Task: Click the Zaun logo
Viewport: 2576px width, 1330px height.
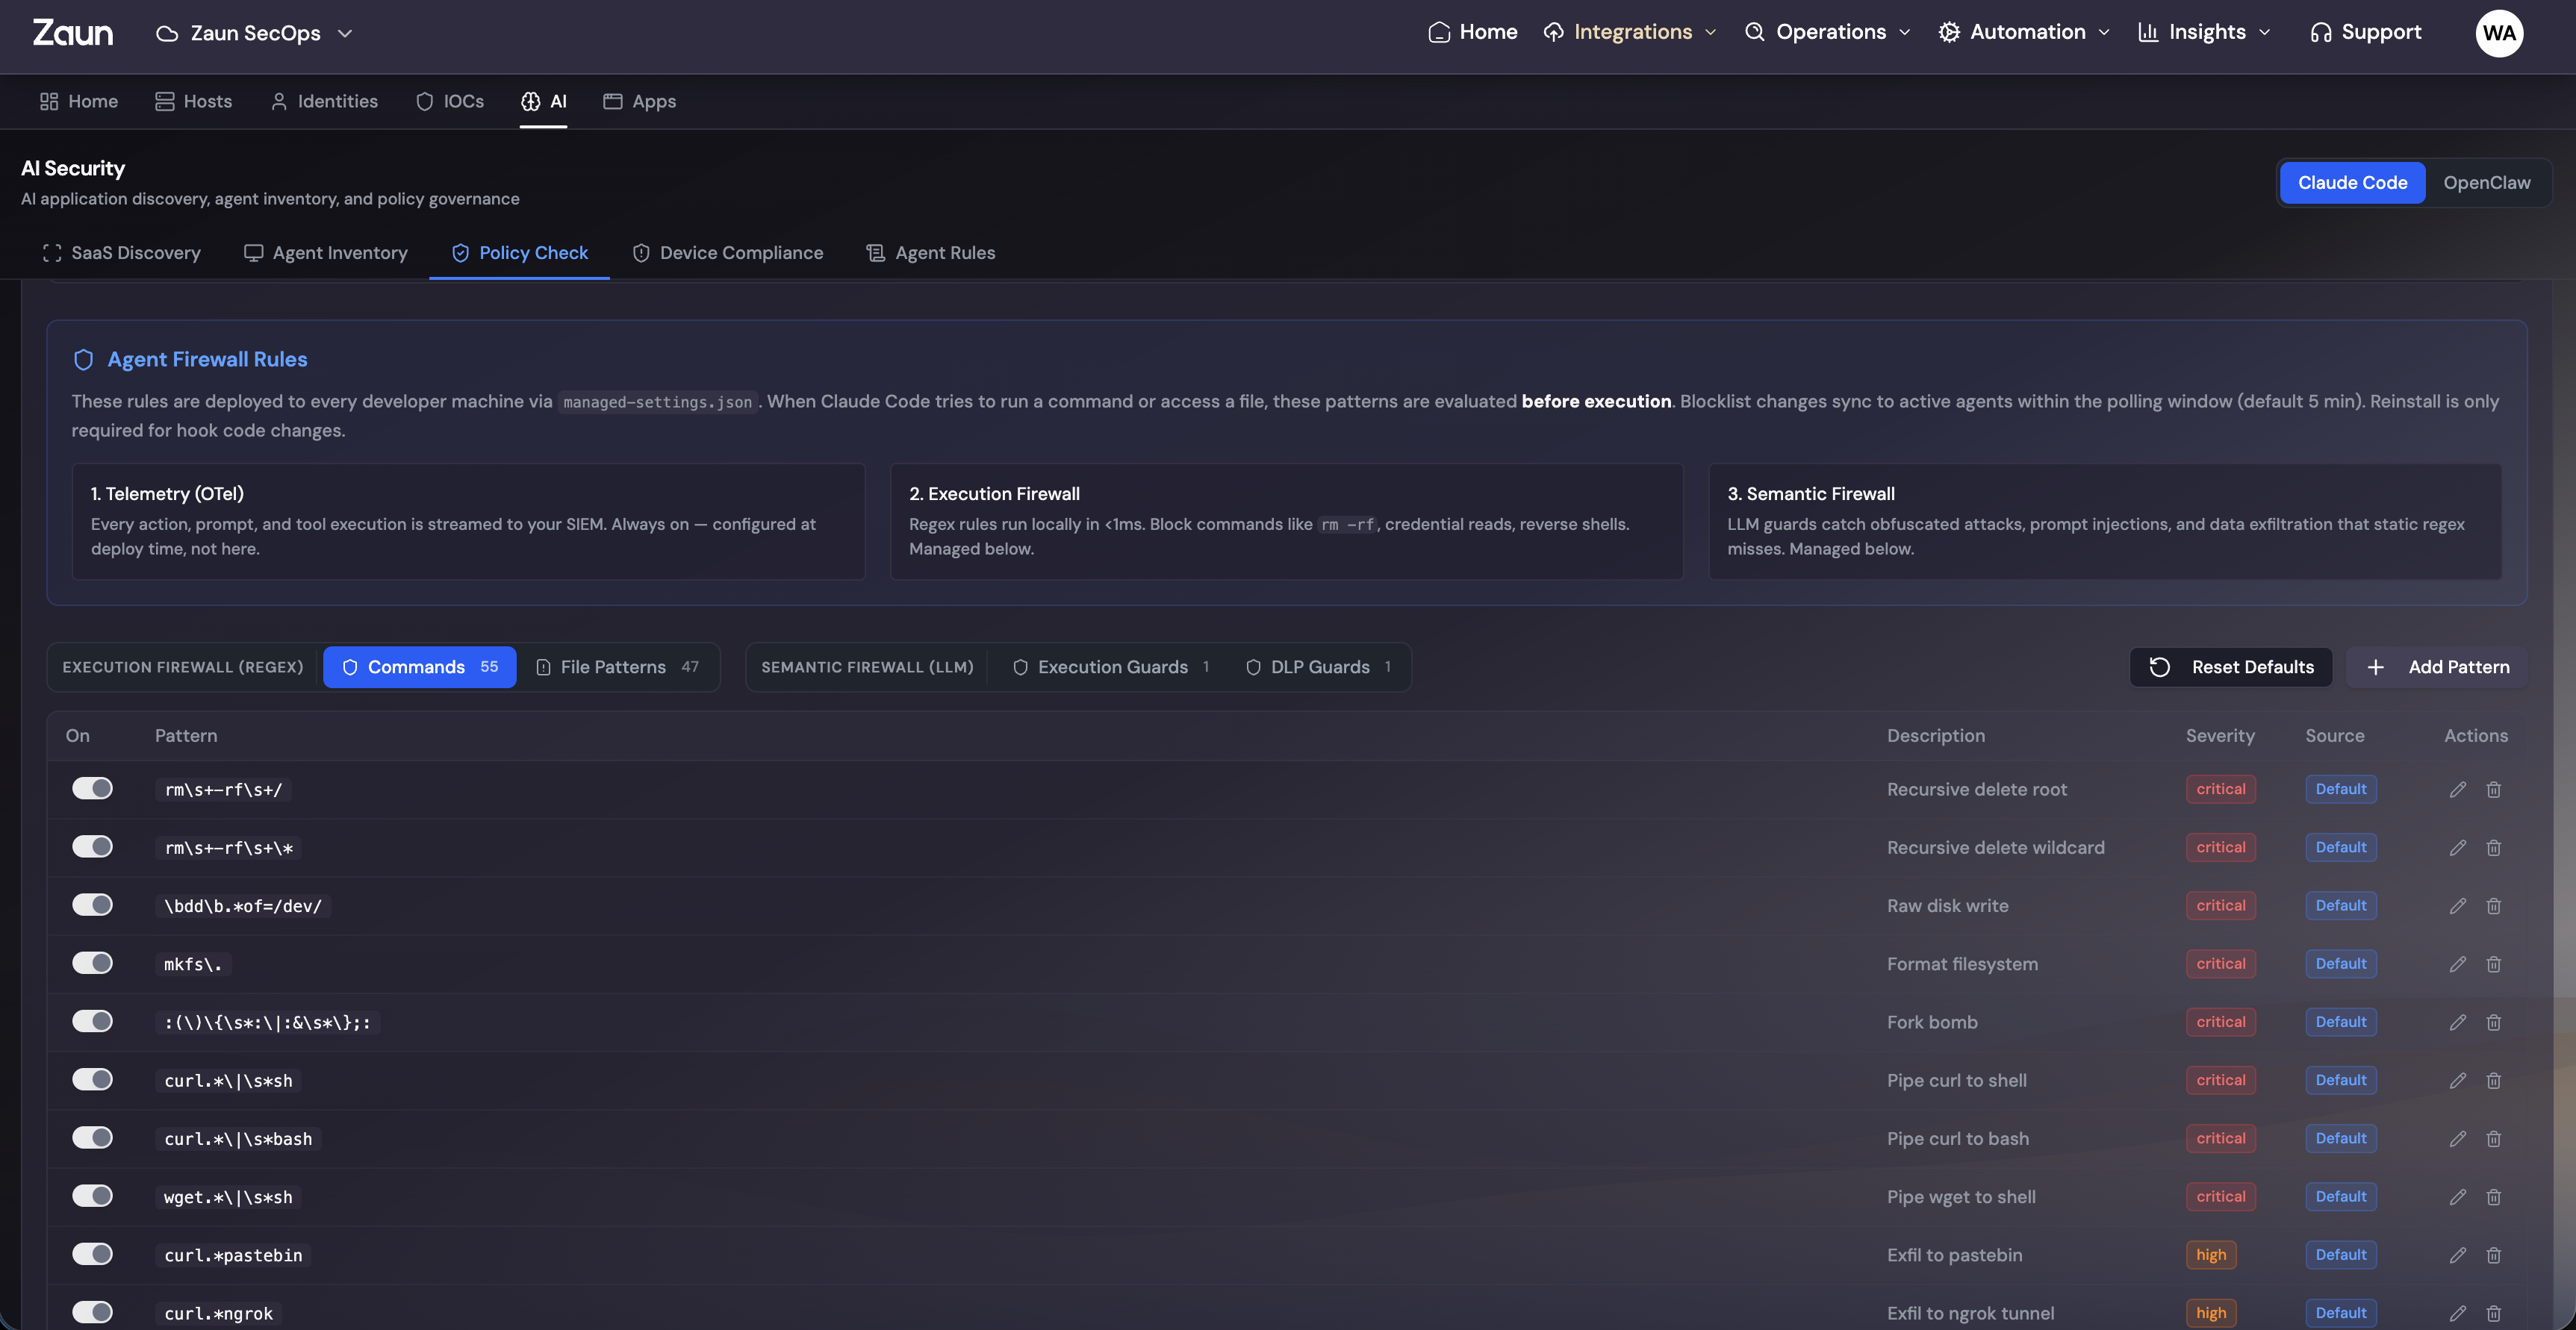Action: (x=73, y=33)
